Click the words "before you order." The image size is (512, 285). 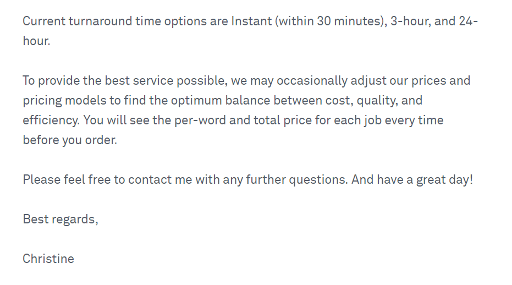click(x=70, y=140)
